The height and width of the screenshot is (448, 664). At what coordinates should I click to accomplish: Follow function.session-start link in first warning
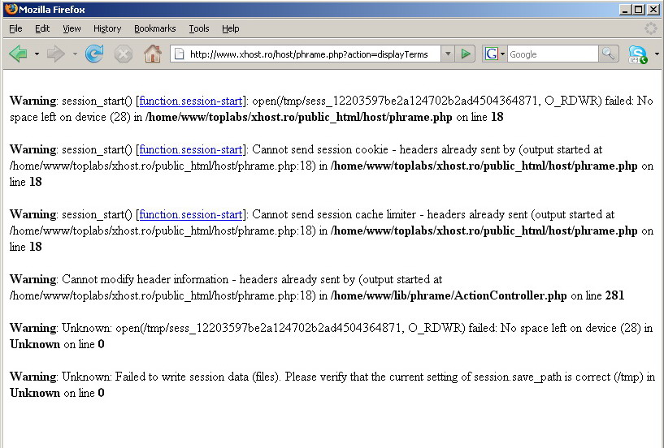[190, 101]
